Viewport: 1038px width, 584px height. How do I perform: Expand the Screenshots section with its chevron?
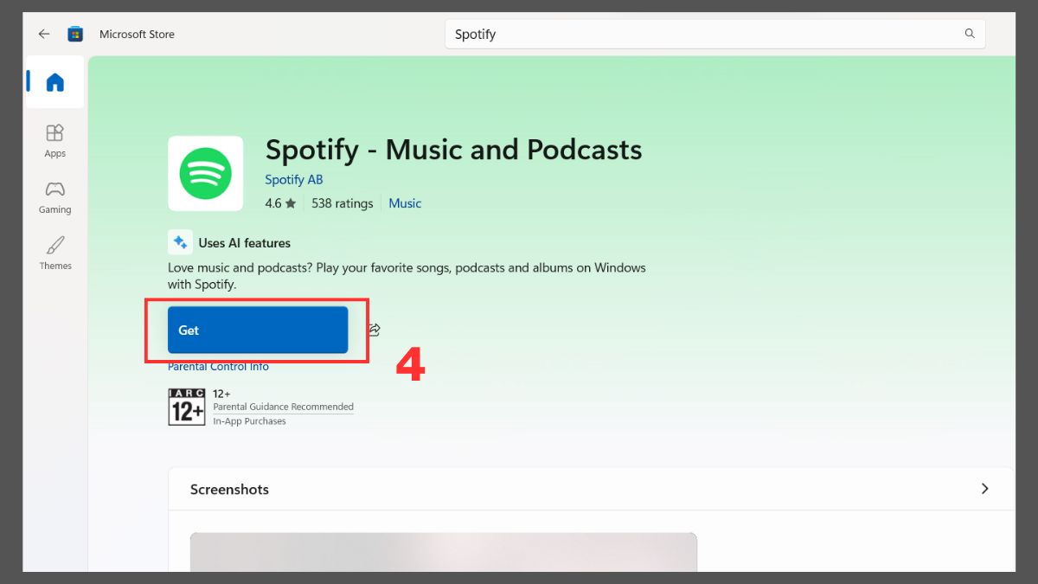coord(984,489)
